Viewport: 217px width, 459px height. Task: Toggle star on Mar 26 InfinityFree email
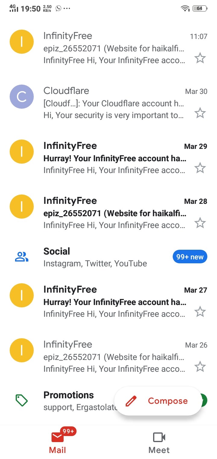tap(200, 367)
